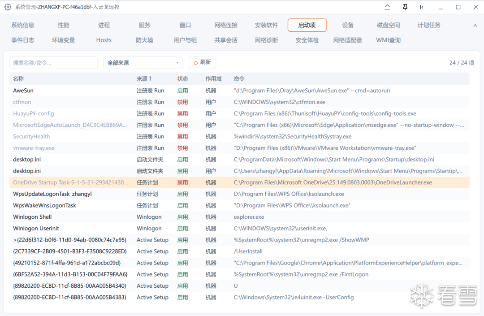Open the 设备 tab

[x=348, y=25]
